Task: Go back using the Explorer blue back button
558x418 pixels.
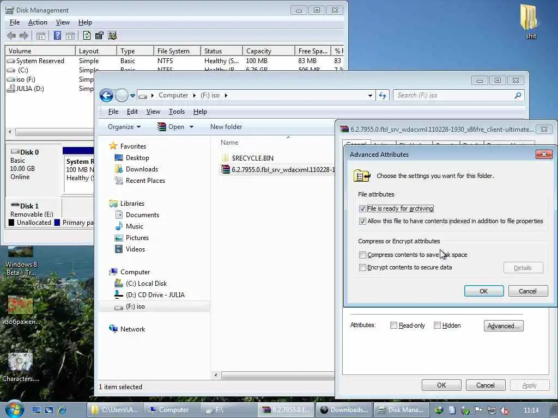Action: tap(106, 95)
